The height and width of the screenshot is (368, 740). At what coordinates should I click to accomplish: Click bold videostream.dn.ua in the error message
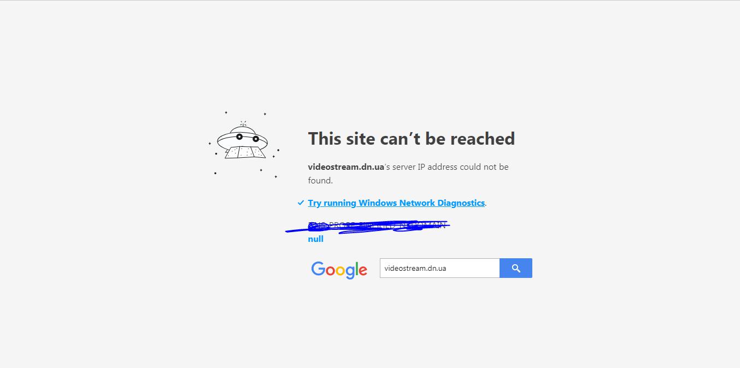[346, 167]
